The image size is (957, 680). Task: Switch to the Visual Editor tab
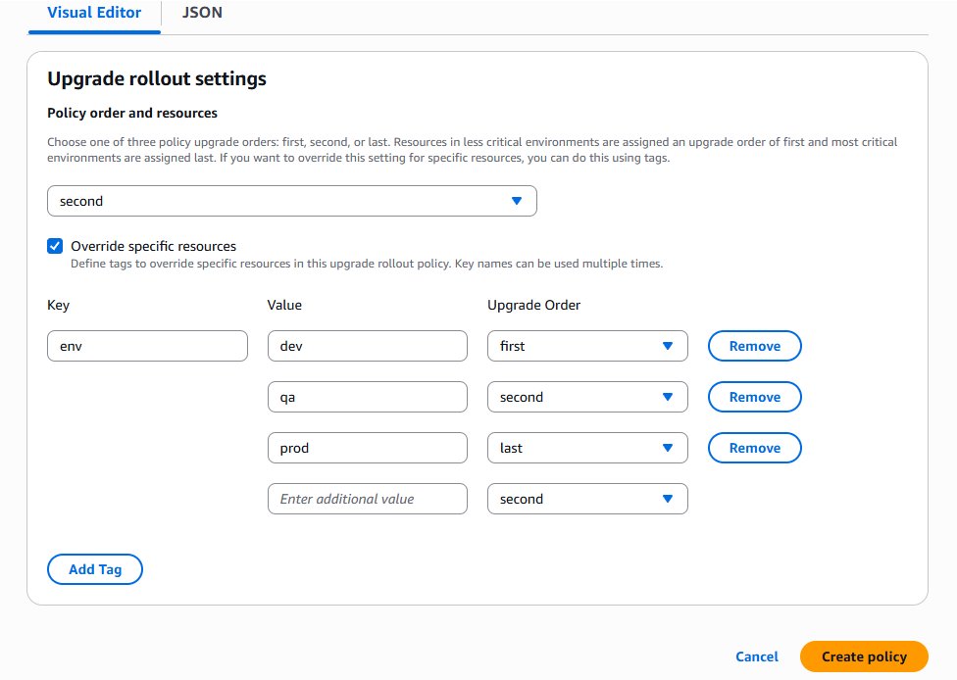click(94, 14)
